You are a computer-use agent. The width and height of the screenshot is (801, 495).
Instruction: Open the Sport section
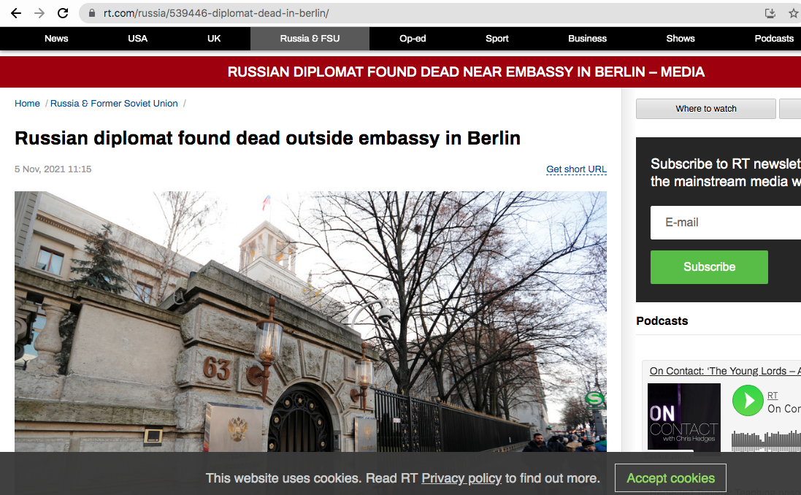[x=497, y=38]
